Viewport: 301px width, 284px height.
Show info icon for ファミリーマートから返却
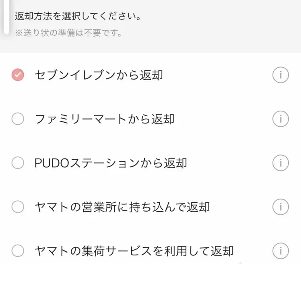pyautogui.click(x=280, y=119)
